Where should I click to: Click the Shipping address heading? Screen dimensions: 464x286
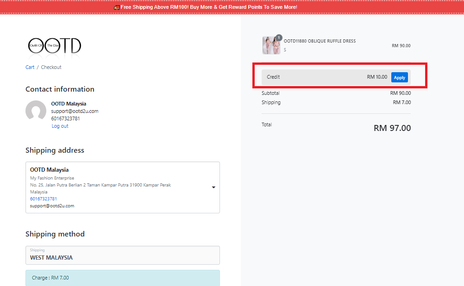(55, 150)
